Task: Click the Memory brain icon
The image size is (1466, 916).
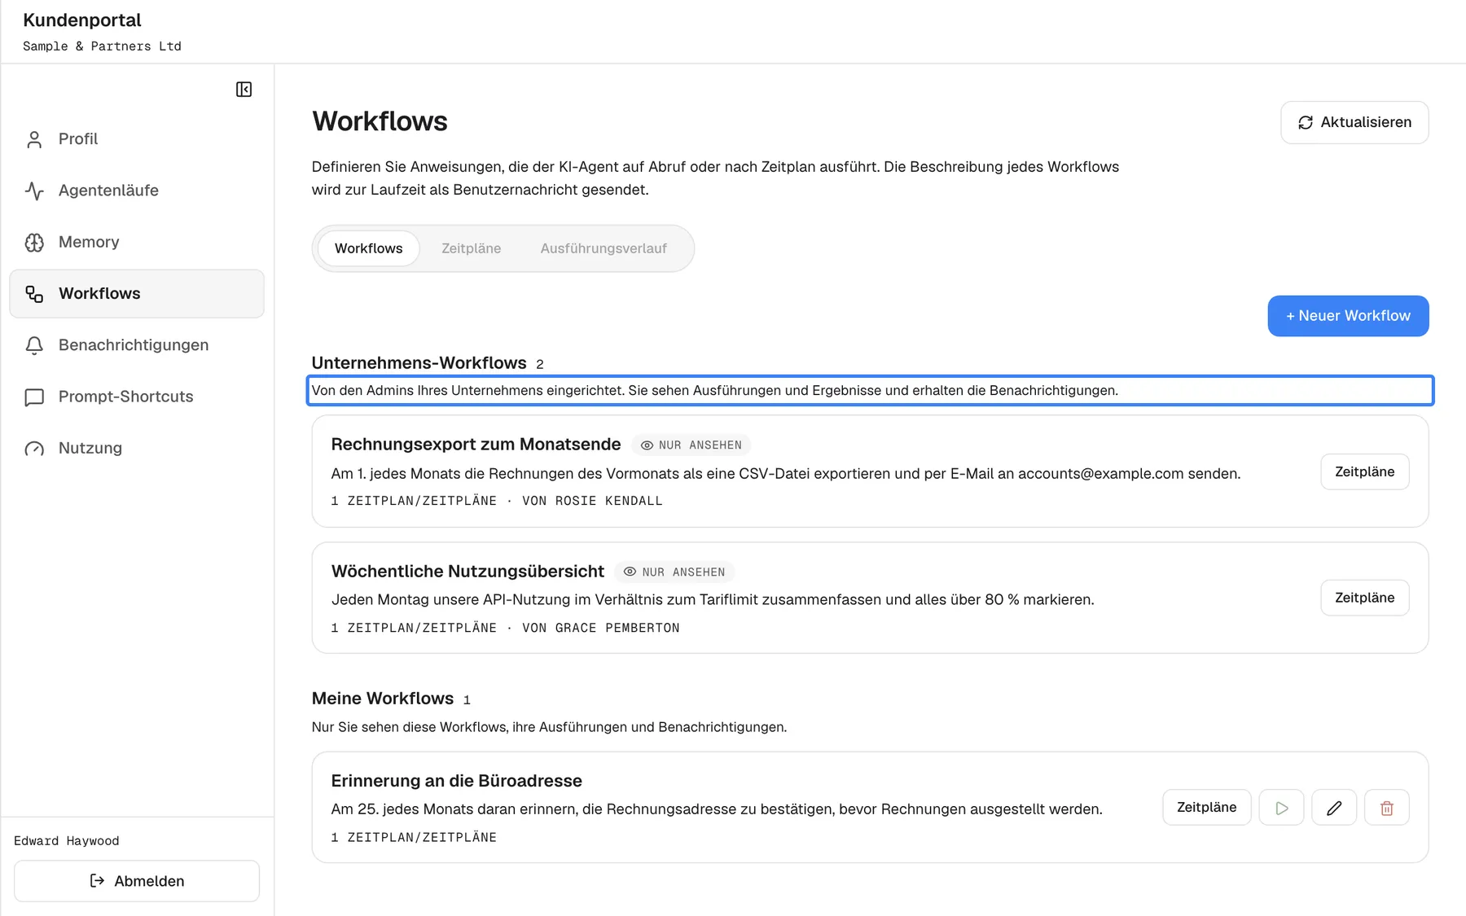Action: pos(34,243)
